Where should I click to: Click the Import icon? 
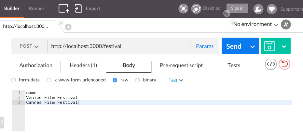pos(78,8)
